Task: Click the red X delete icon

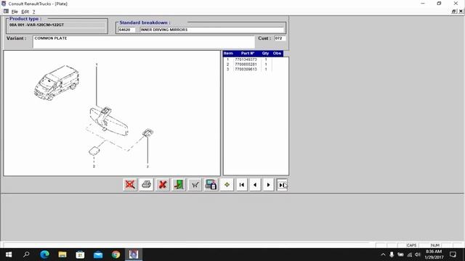Action: click(x=163, y=185)
